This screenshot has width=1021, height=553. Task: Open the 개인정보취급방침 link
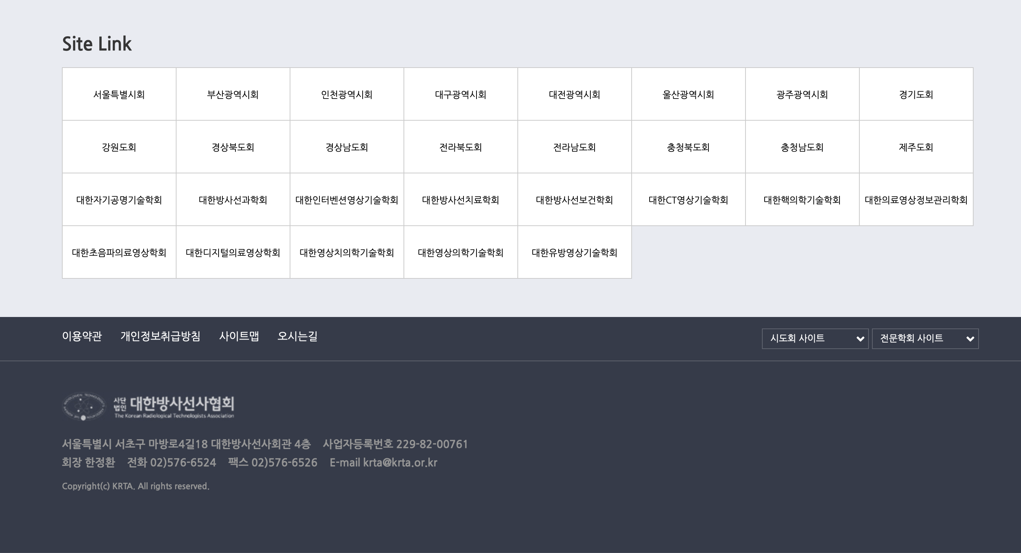pyautogui.click(x=160, y=336)
